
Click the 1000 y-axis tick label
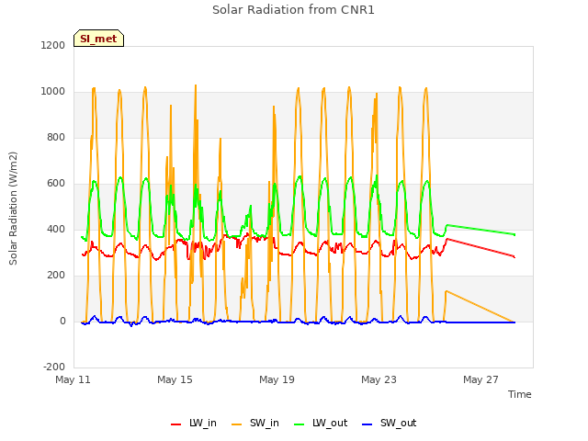[53, 92]
